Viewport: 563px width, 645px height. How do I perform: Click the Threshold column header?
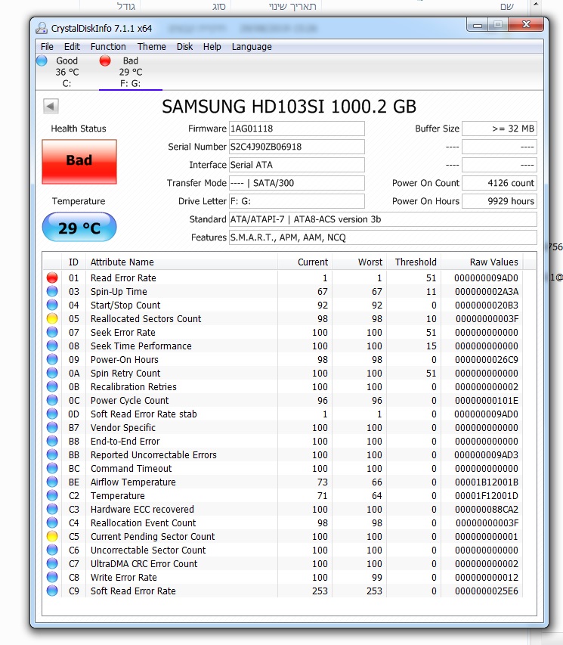pyautogui.click(x=413, y=262)
